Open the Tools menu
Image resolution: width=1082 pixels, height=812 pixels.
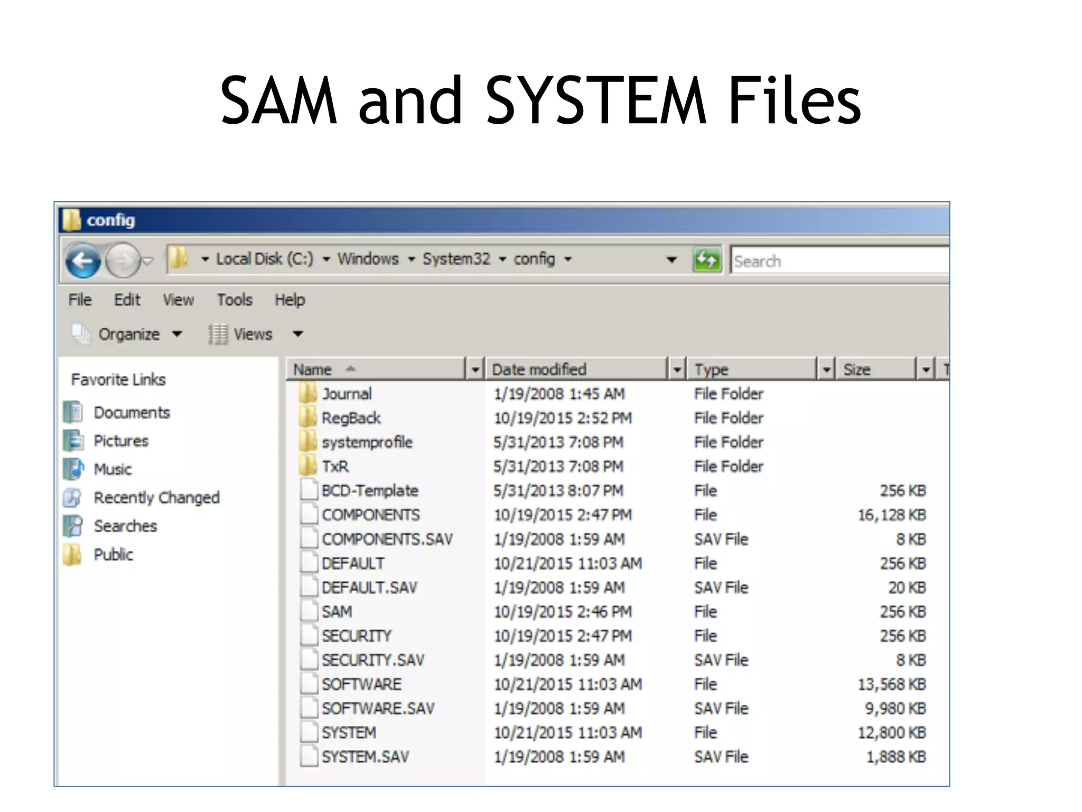pyautogui.click(x=235, y=300)
